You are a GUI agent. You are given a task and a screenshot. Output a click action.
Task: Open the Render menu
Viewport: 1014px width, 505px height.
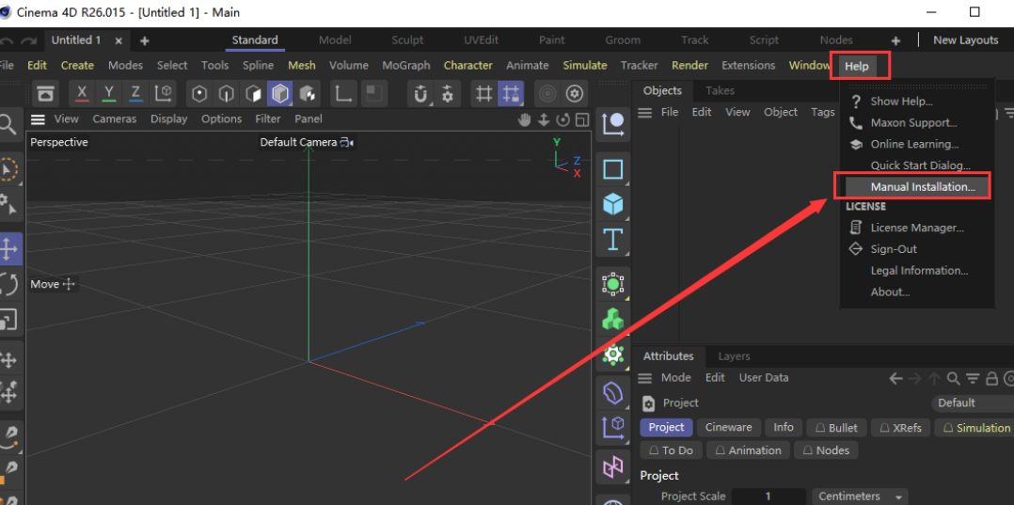[689, 65]
